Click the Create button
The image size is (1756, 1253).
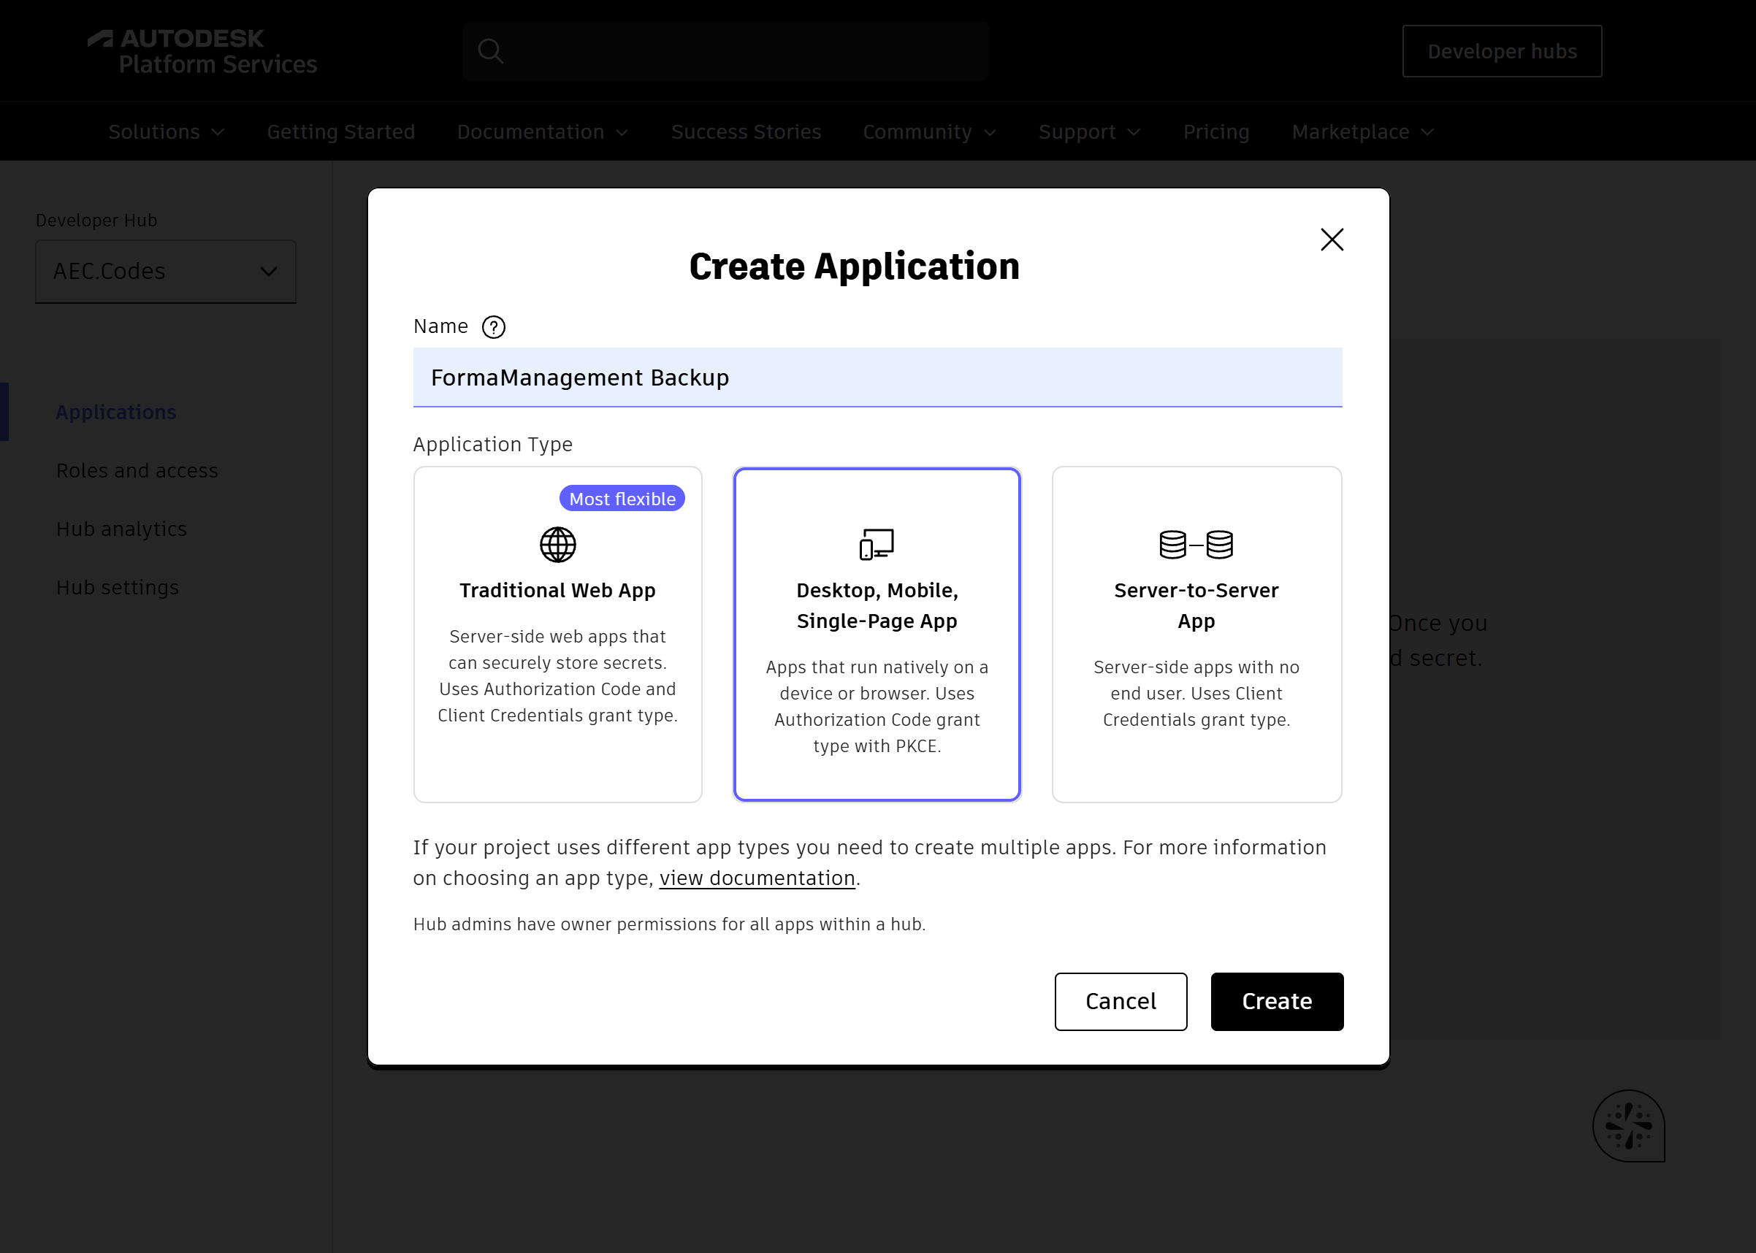pos(1277,1002)
